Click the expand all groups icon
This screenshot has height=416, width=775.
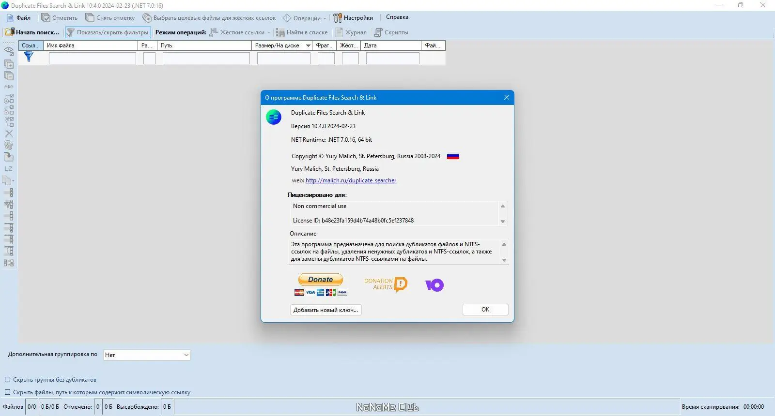[x=9, y=64]
